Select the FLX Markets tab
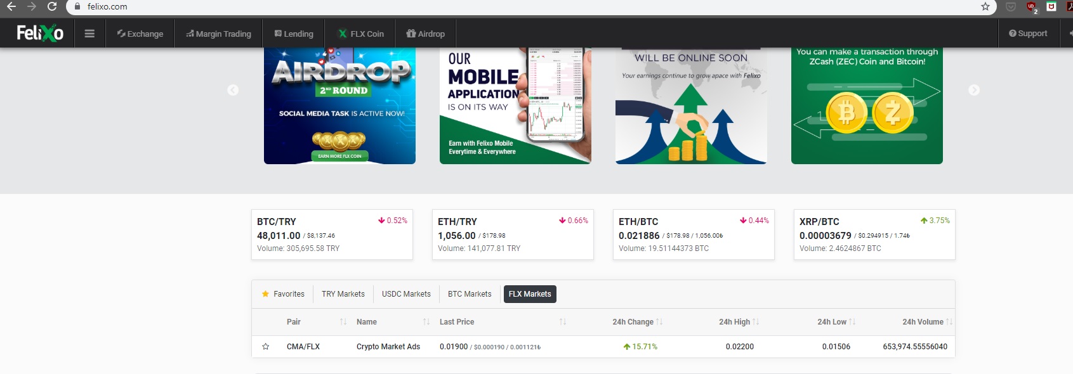This screenshot has height=374, width=1073. [530, 294]
